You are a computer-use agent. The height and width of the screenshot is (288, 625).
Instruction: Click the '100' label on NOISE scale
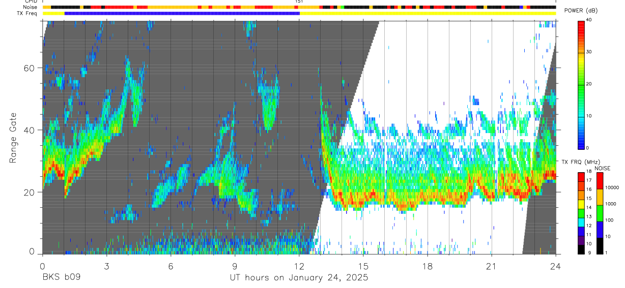pyautogui.click(x=609, y=220)
